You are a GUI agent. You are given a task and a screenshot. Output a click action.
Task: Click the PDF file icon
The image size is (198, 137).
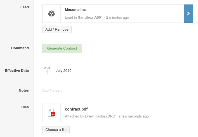[51, 113]
